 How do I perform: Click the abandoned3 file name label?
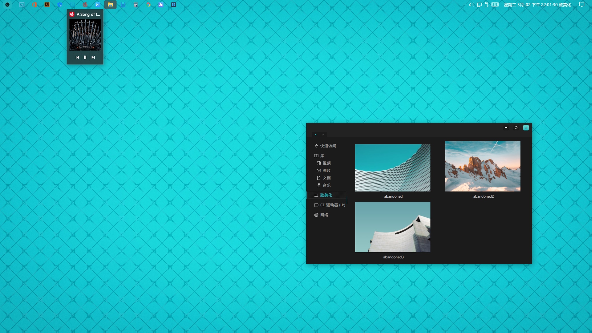pyautogui.click(x=393, y=257)
